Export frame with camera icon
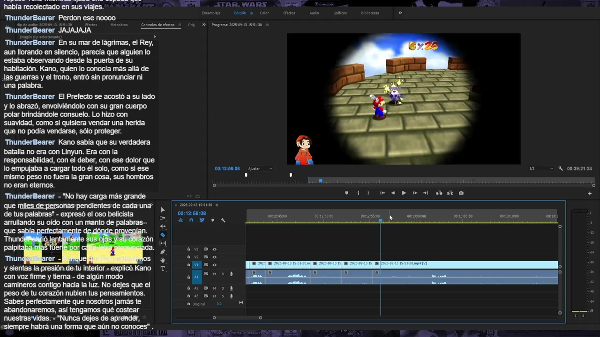 (x=461, y=193)
